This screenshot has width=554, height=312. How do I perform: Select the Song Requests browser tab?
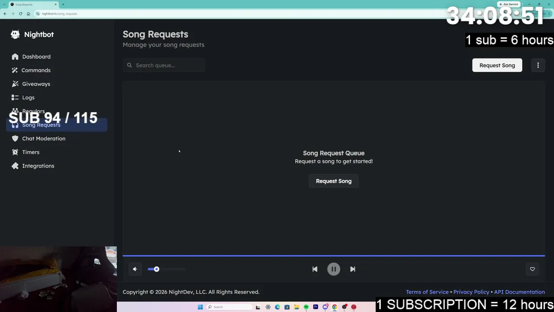point(34,4)
